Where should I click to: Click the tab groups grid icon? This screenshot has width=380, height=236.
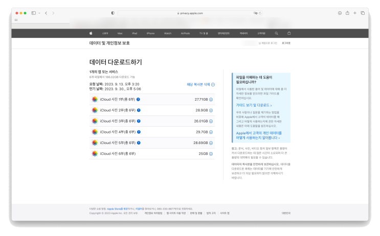(x=16, y=20)
